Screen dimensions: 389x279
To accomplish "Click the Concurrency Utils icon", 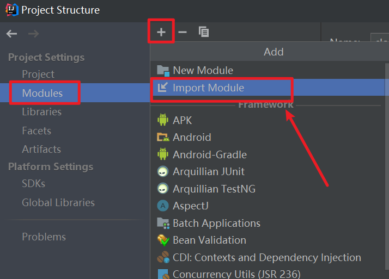I will point(164,274).
